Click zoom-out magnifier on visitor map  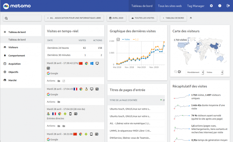tap(175, 72)
